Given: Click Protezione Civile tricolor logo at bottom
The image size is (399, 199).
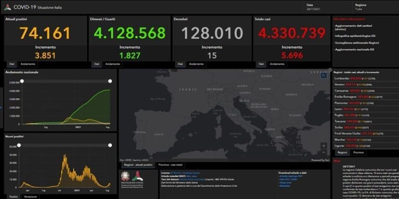Looking at the screenshot, I should pos(137,176).
